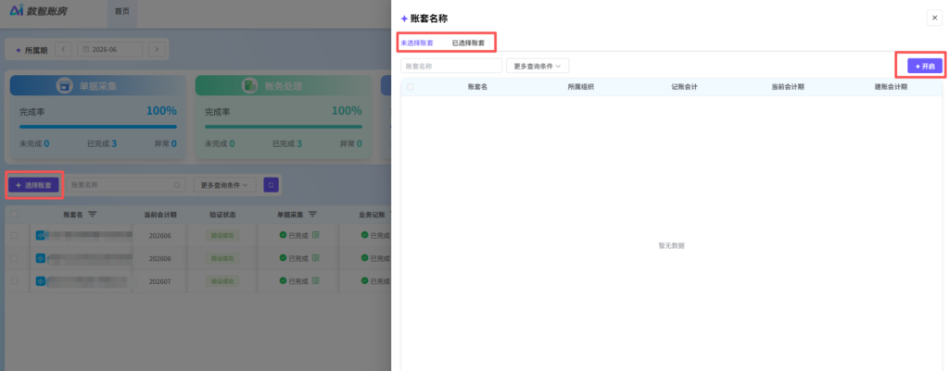Click the 账务处理 completion progress bar
This screenshot has height=371, width=949.
click(x=284, y=127)
